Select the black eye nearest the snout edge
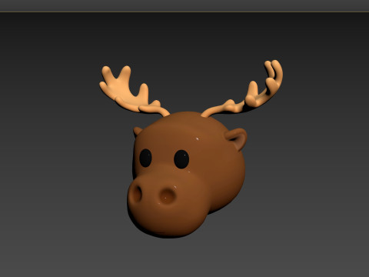Viewport: 369px width, 277px height. (145, 158)
